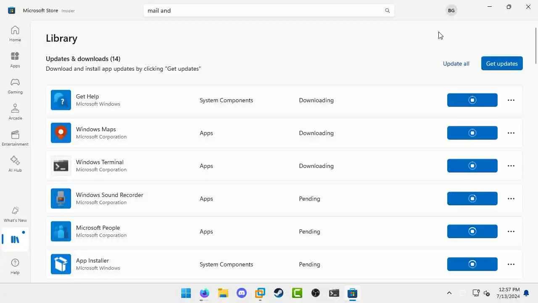Open AI Hub in sidebar
Screen dimensions: 538x303
click(15, 164)
